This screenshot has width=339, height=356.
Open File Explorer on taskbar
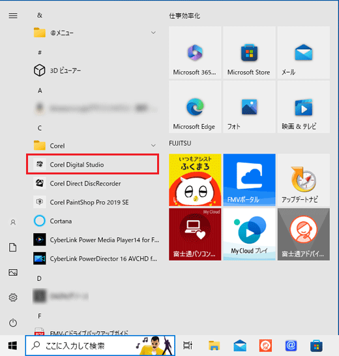coord(214,346)
